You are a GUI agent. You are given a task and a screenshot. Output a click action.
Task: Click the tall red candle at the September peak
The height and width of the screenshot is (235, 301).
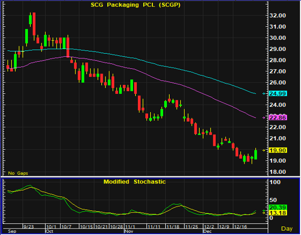point(34,24)
